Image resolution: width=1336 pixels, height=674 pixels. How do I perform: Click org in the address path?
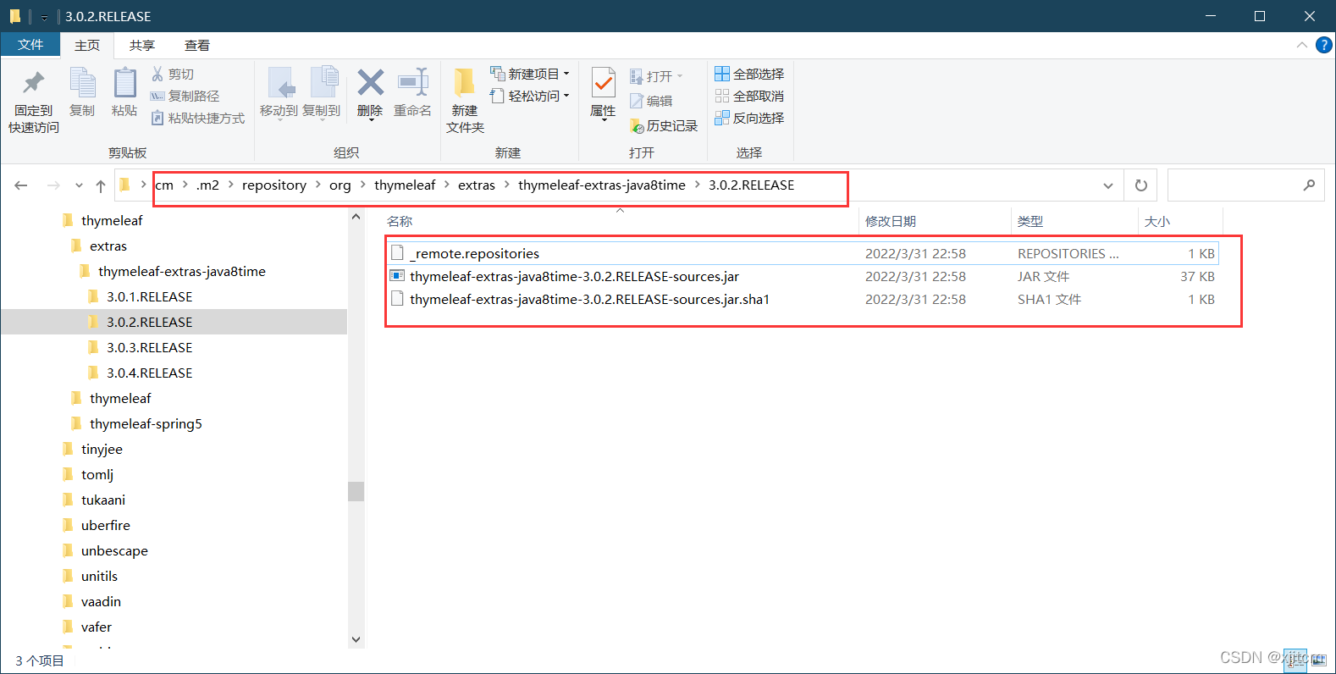point(340,185)
